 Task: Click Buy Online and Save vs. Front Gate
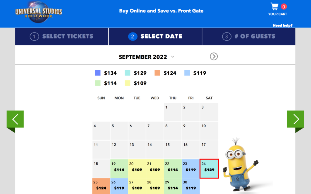coord(161,11)
